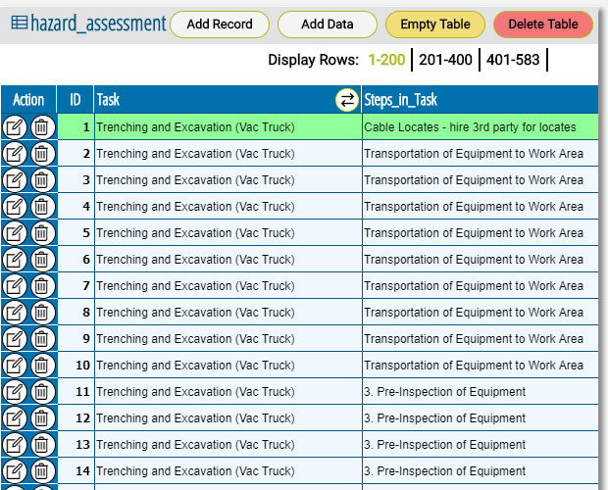This screenshot has width=608, height=490.
Task: Show rows 201-400
Action: [x=445, y=60]
